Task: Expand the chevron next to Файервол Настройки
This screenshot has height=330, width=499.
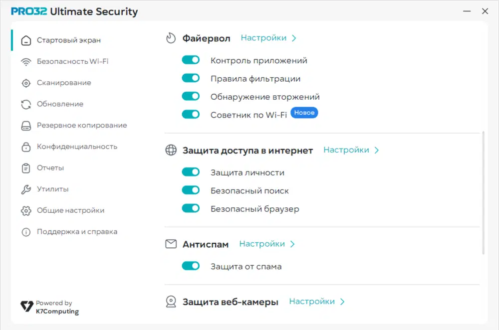Action: coord(294,38)
